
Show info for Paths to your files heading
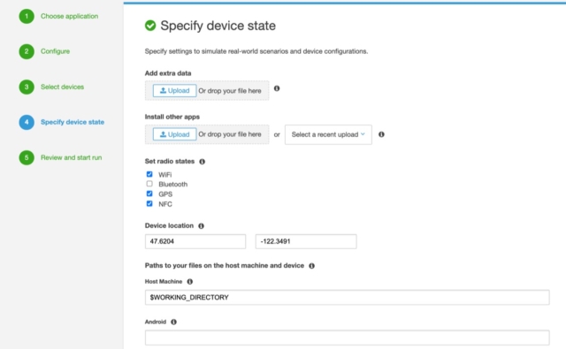tap(311, 266)
